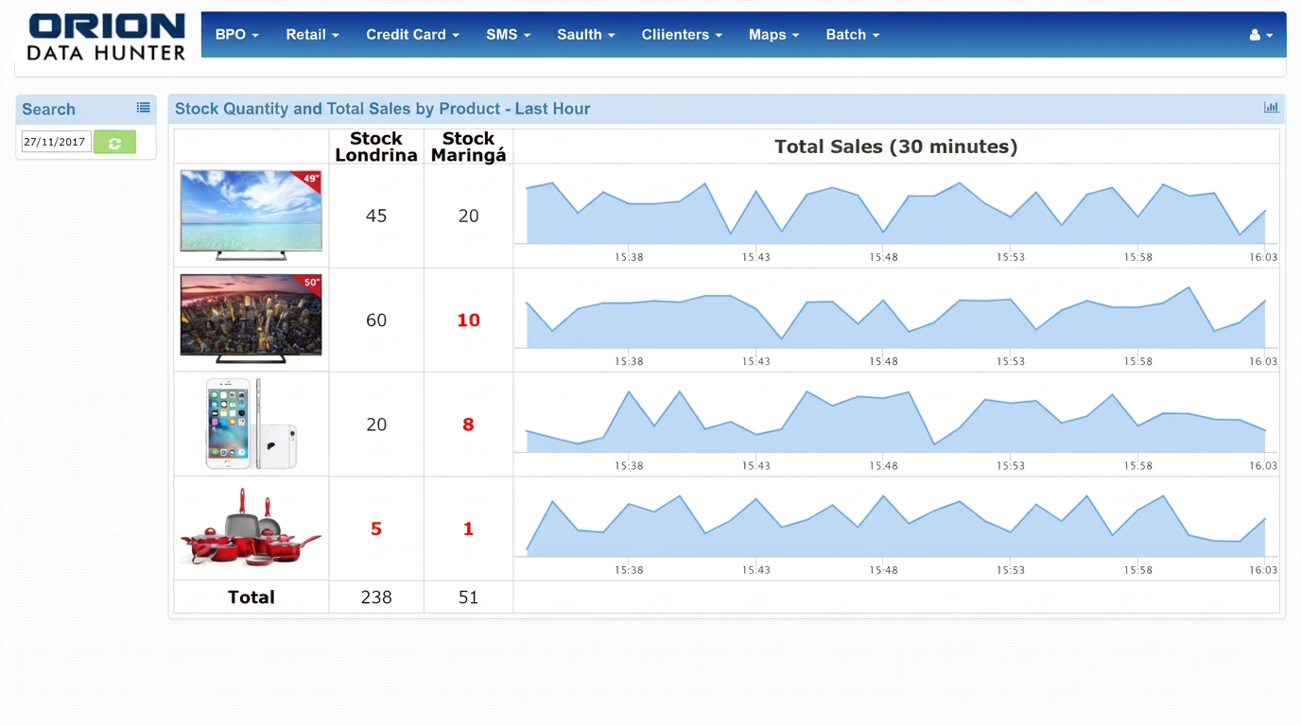Screen dimensions: 1301x726
Task: Click the red Maringá stock value 10
Action: (x=468, y=320)
